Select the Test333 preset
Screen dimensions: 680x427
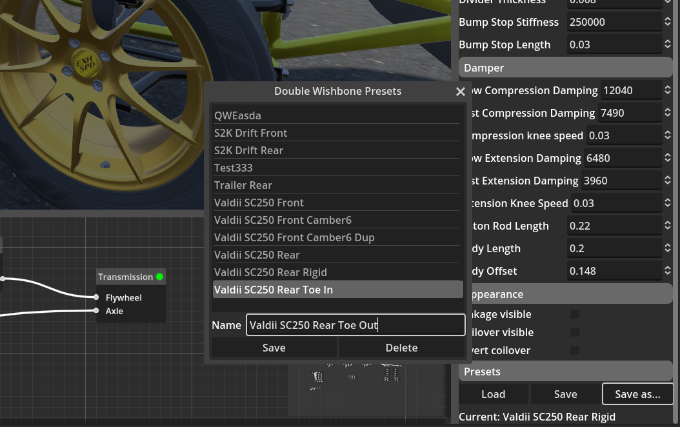click(x=337, y=168)
